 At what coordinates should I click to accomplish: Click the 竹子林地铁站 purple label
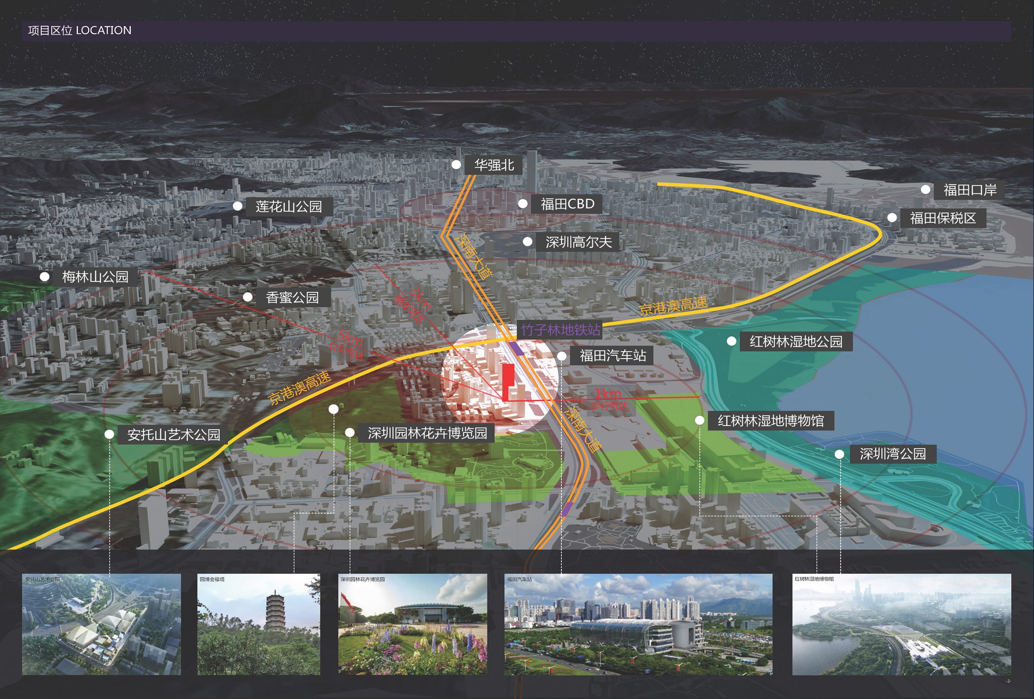click(560, 330)
